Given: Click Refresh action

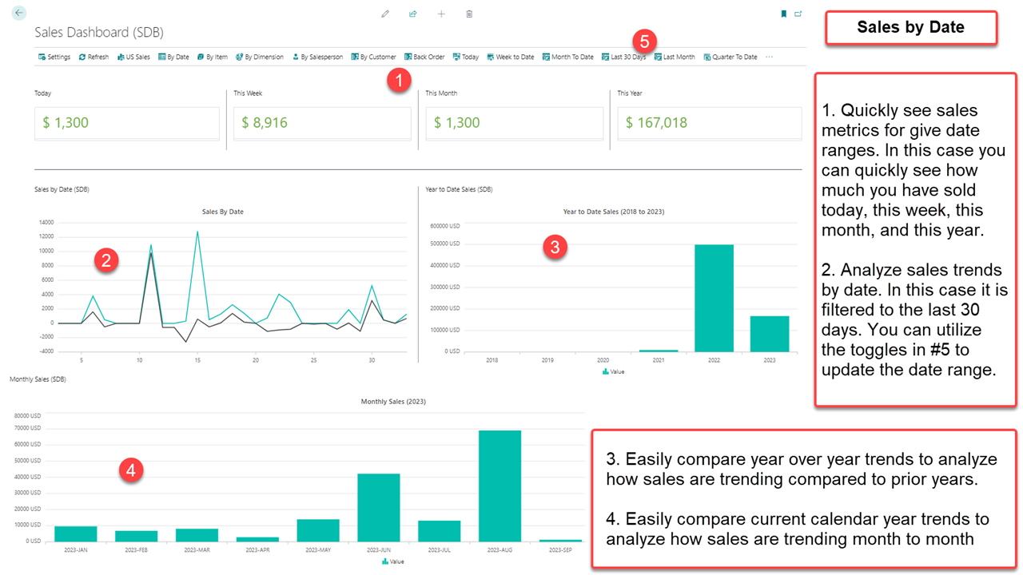Looking at the screenshot, I should click(94, 57).
